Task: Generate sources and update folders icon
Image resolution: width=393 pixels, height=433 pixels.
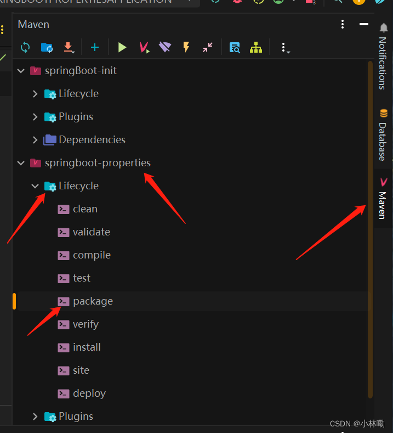Action: click(47, 48)
